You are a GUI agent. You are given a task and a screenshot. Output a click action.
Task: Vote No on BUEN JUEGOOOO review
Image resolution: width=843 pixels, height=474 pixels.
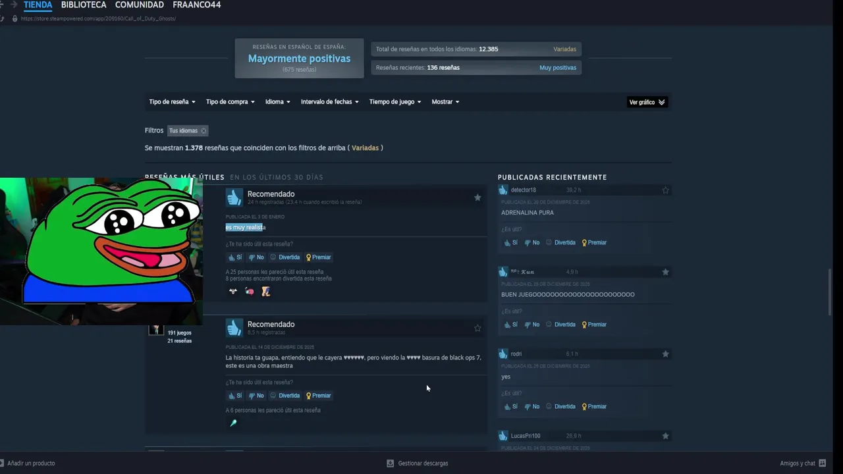(x=531, y=325)
